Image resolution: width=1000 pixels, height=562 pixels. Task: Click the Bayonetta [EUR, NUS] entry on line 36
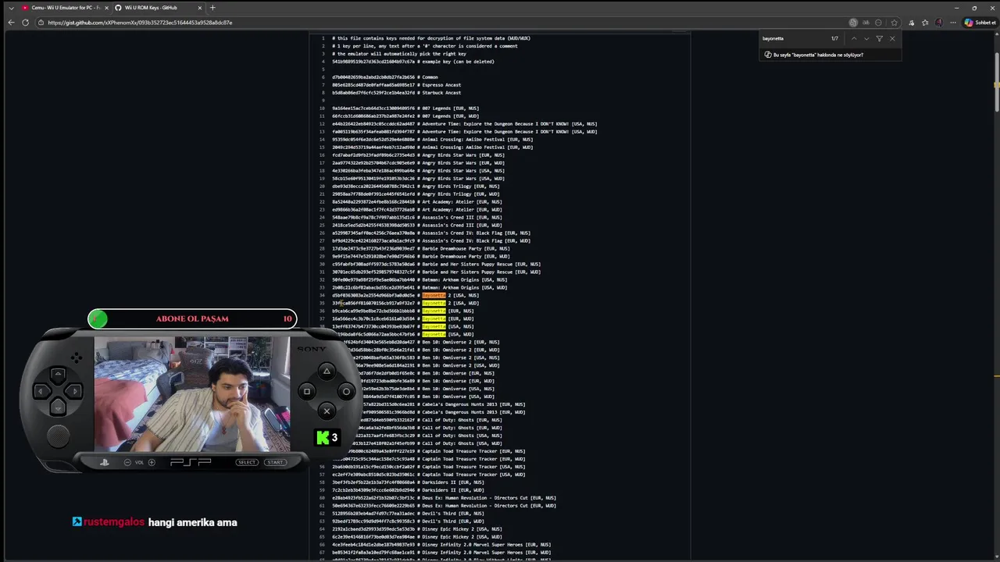402,311
